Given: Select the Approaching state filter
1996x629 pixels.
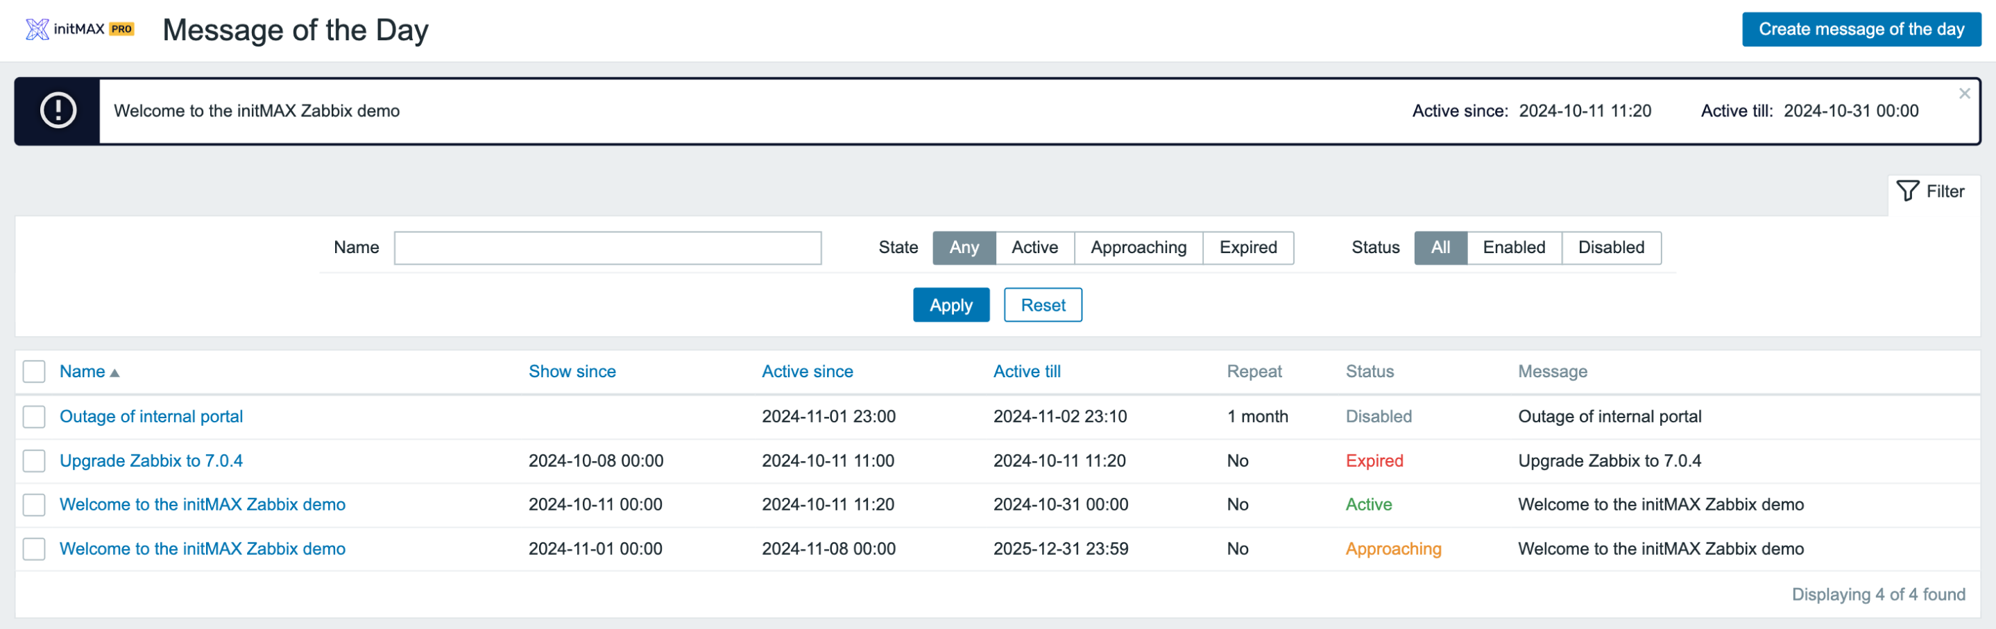Looking at the screenshot, I should pyautogui.click(x=1138, y=248).
